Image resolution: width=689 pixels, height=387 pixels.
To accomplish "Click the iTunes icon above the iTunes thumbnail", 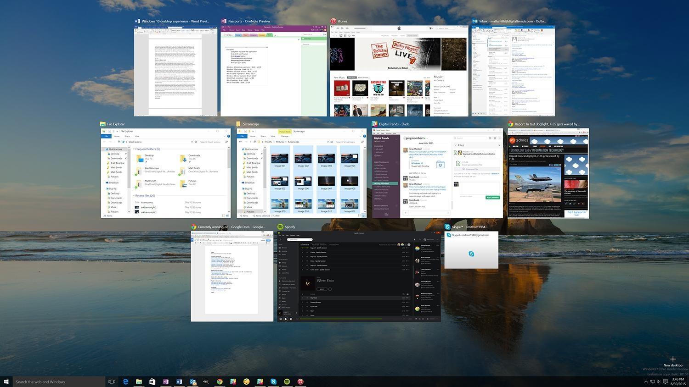I will click(x=333, y=21).
